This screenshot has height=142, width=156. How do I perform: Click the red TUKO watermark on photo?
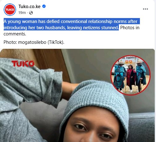pyautogui.click(x=23, y=63)
